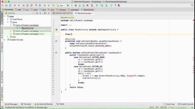195x109 pixels.
Task: Click the Sync Project with Gradle icon
Action: point(97,5)
